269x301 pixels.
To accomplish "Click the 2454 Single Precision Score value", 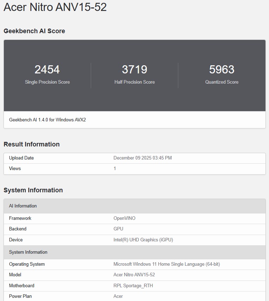I will click(x=47, y=70).
